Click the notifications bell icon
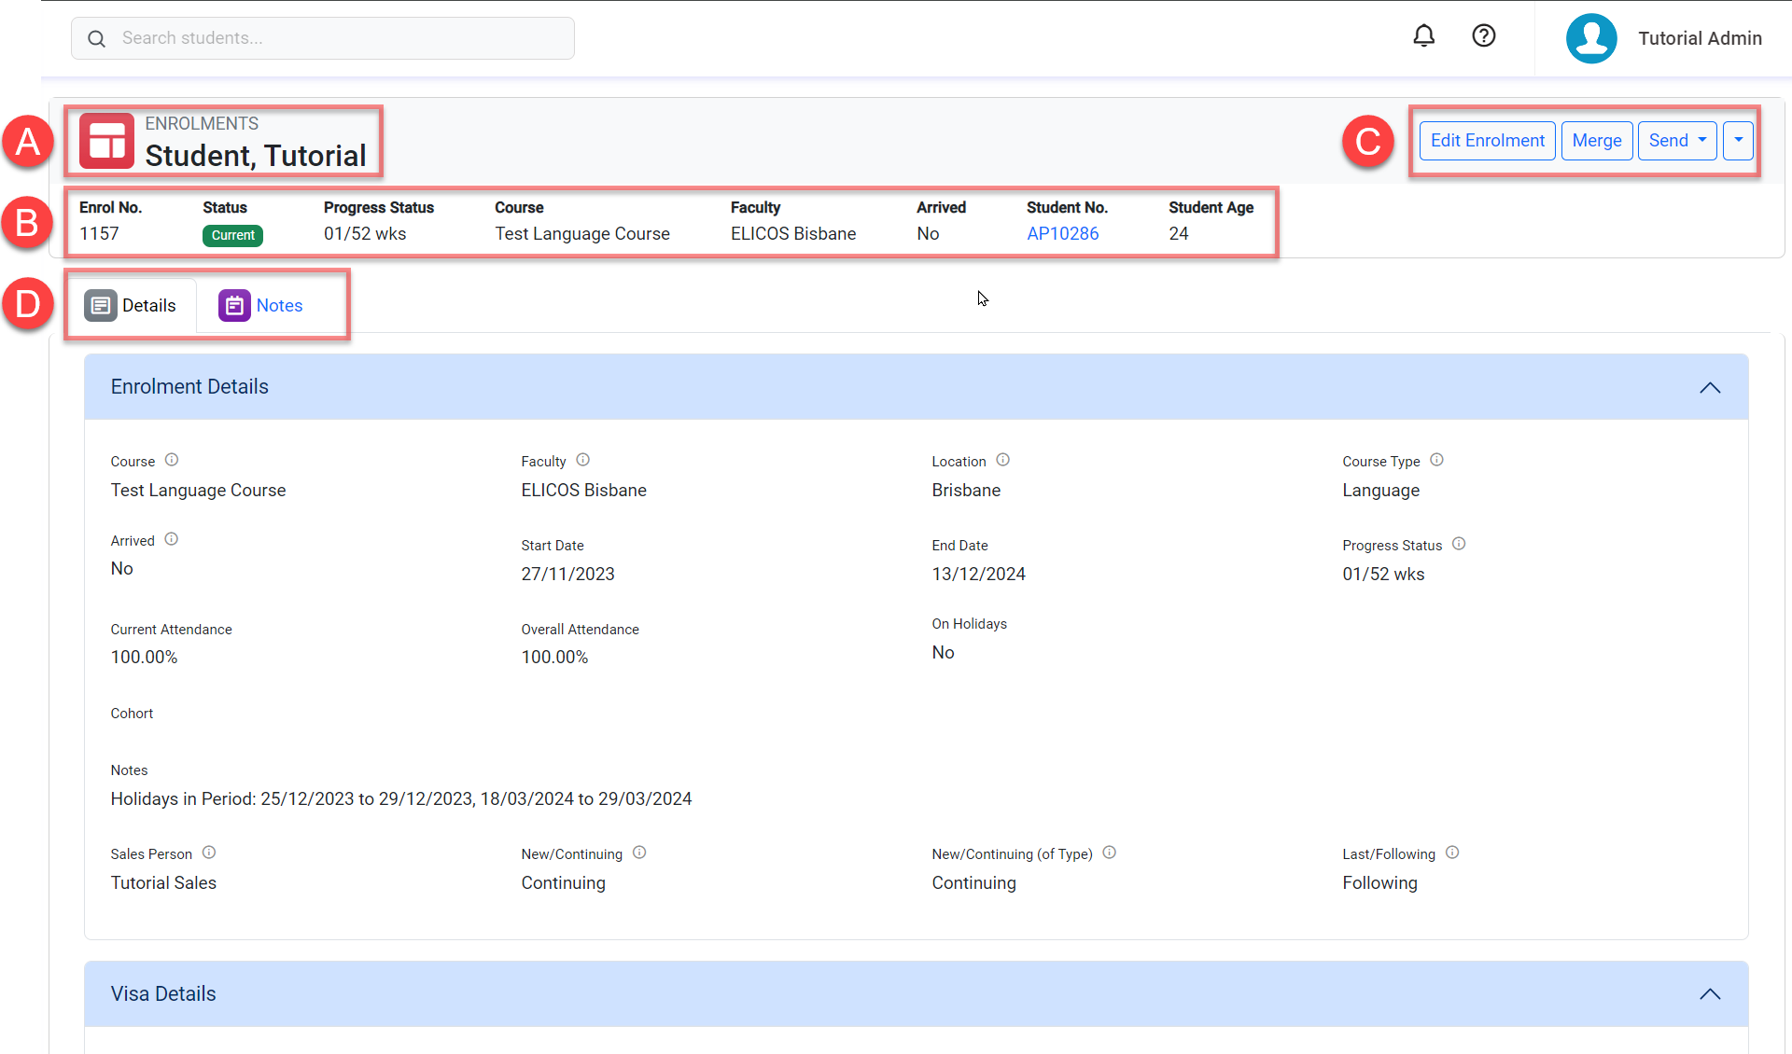The width and height of the screenshot is (1792, 1054). point(1423,36)
